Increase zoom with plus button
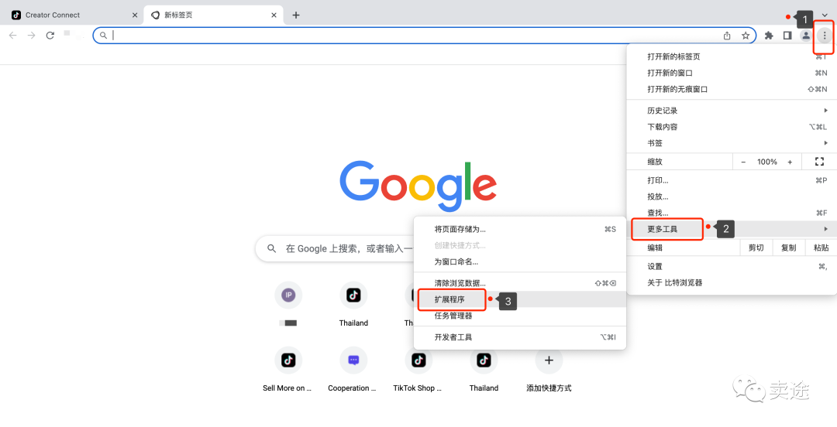The height and width of the screenshot is (427, 837). click(x=790, y=162)
